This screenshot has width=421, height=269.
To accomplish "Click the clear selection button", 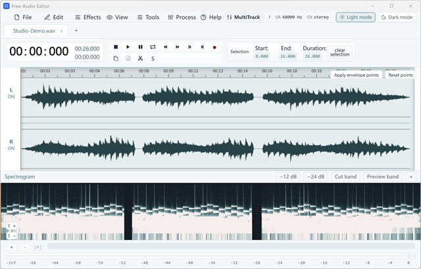I will [340, 52].
